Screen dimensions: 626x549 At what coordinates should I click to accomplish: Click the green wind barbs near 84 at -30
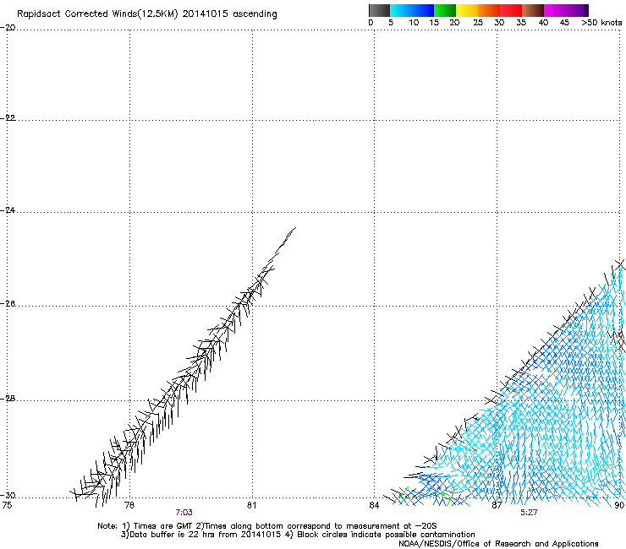pyautogui.click(x=401, y=497)
